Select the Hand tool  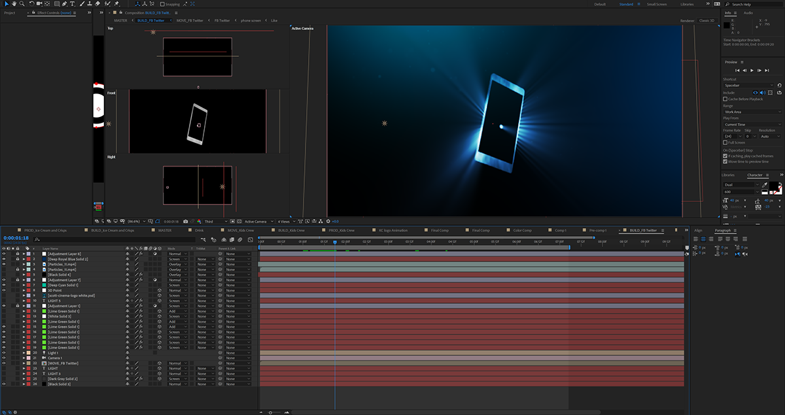pos(14,3)
